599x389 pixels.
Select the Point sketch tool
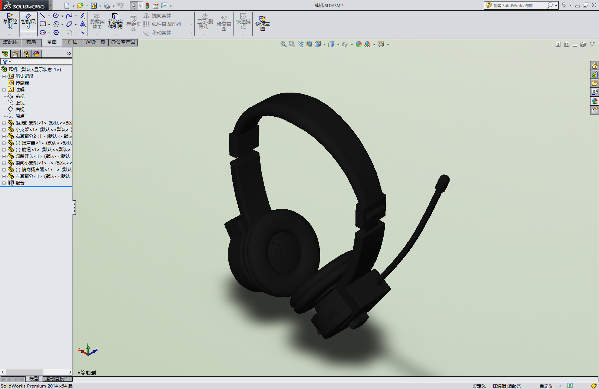[x=83, y=33]
